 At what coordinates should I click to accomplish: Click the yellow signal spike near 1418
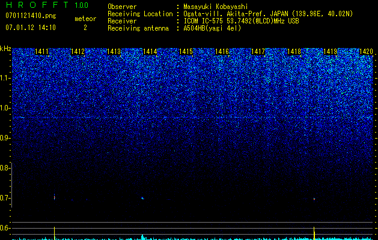pos(314,233)
